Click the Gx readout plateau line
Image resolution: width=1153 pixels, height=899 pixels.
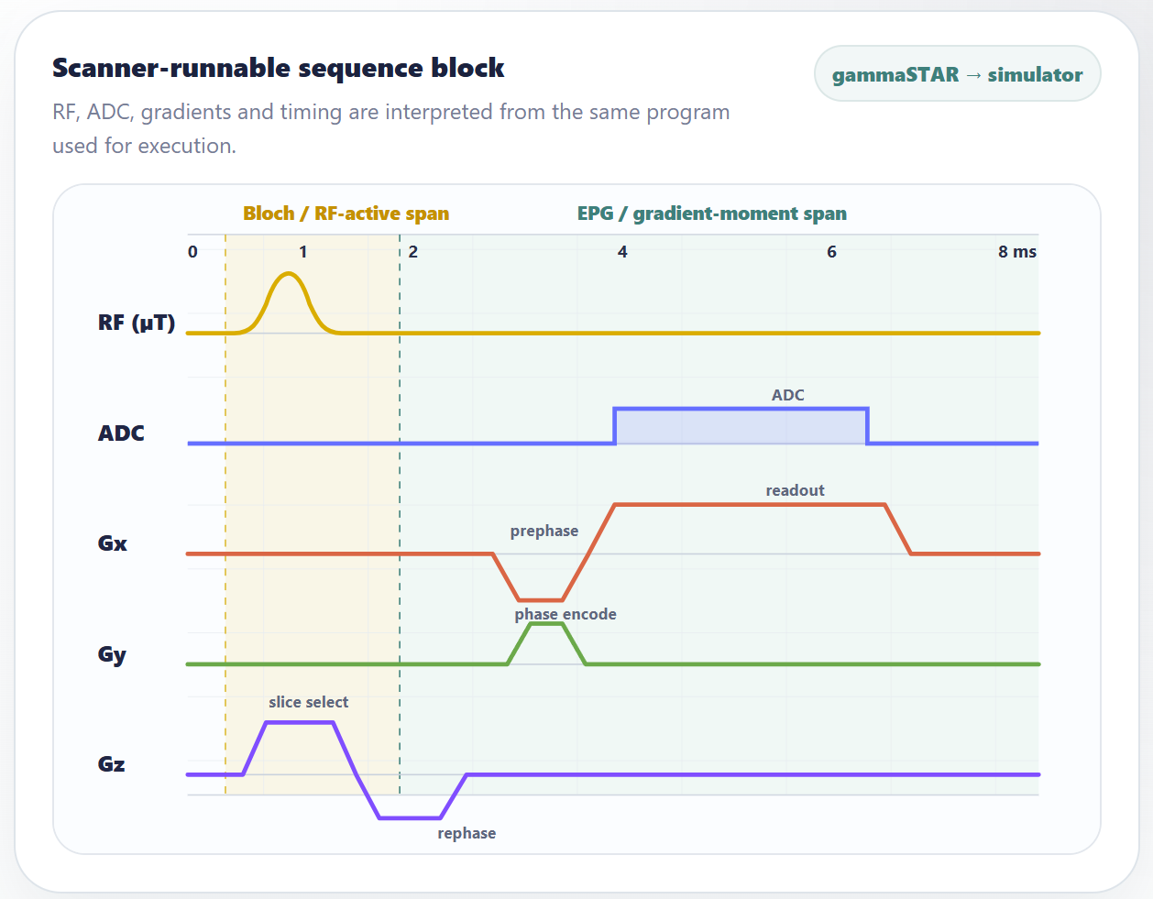pos(750,504)
